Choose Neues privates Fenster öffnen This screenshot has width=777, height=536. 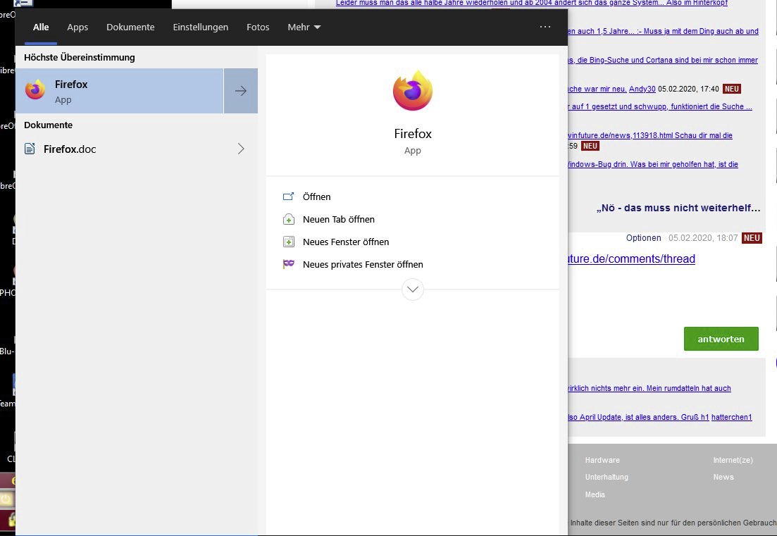pyautogui.click(x=362, y=264)
